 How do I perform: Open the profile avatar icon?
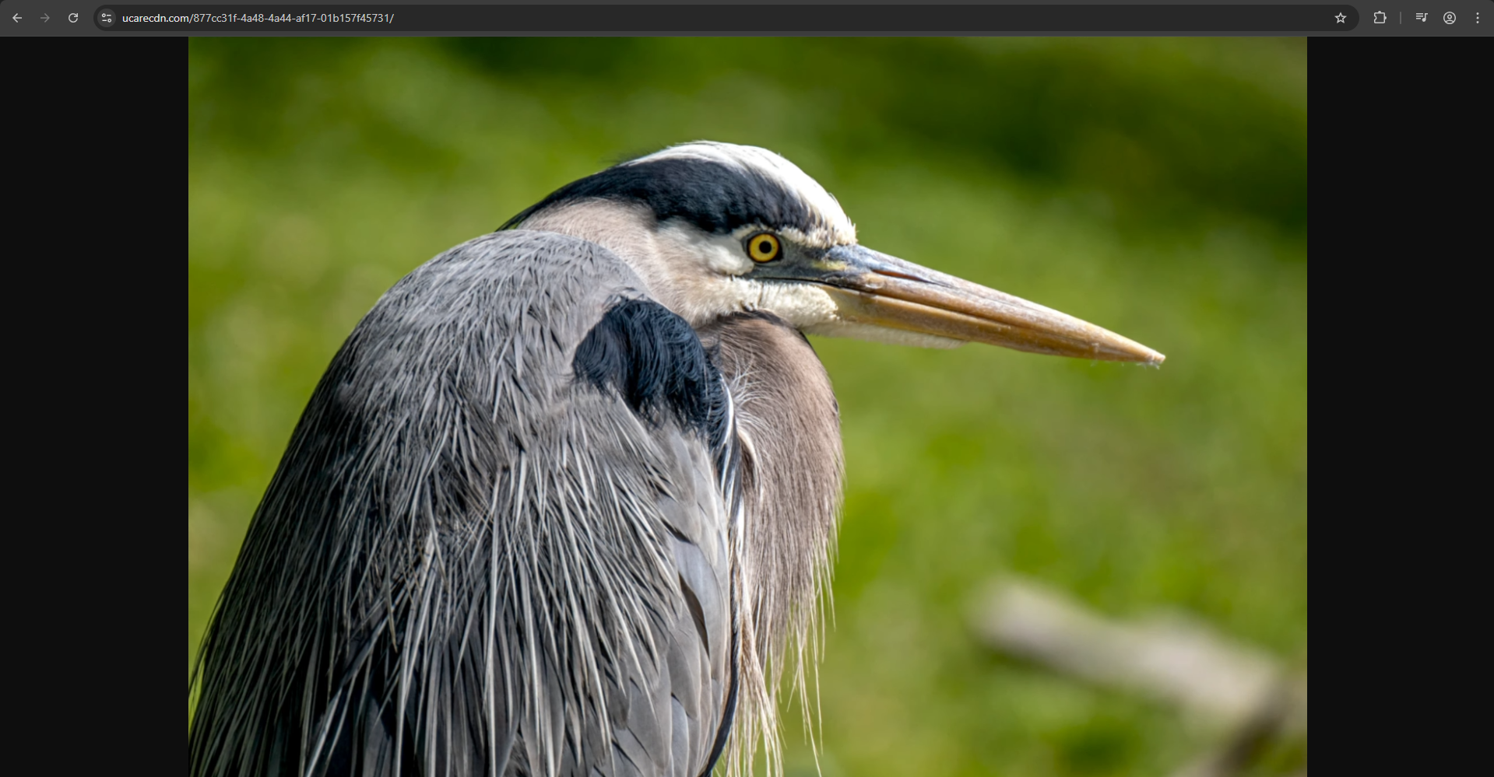1449,18
